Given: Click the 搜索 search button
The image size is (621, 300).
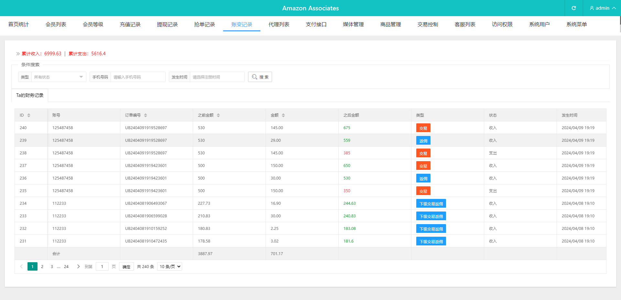Looking at the screenshot, I should coord(260,77).
